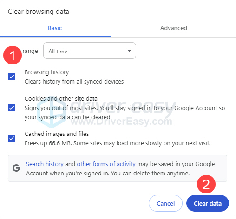This screenshot has height=219, width=236.
Task: Click the Clear browsing data title
Action: [x=39, y=12]
